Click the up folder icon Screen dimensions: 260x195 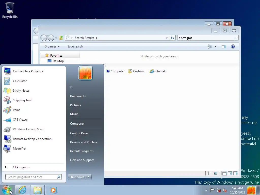(x=61, y=38)
